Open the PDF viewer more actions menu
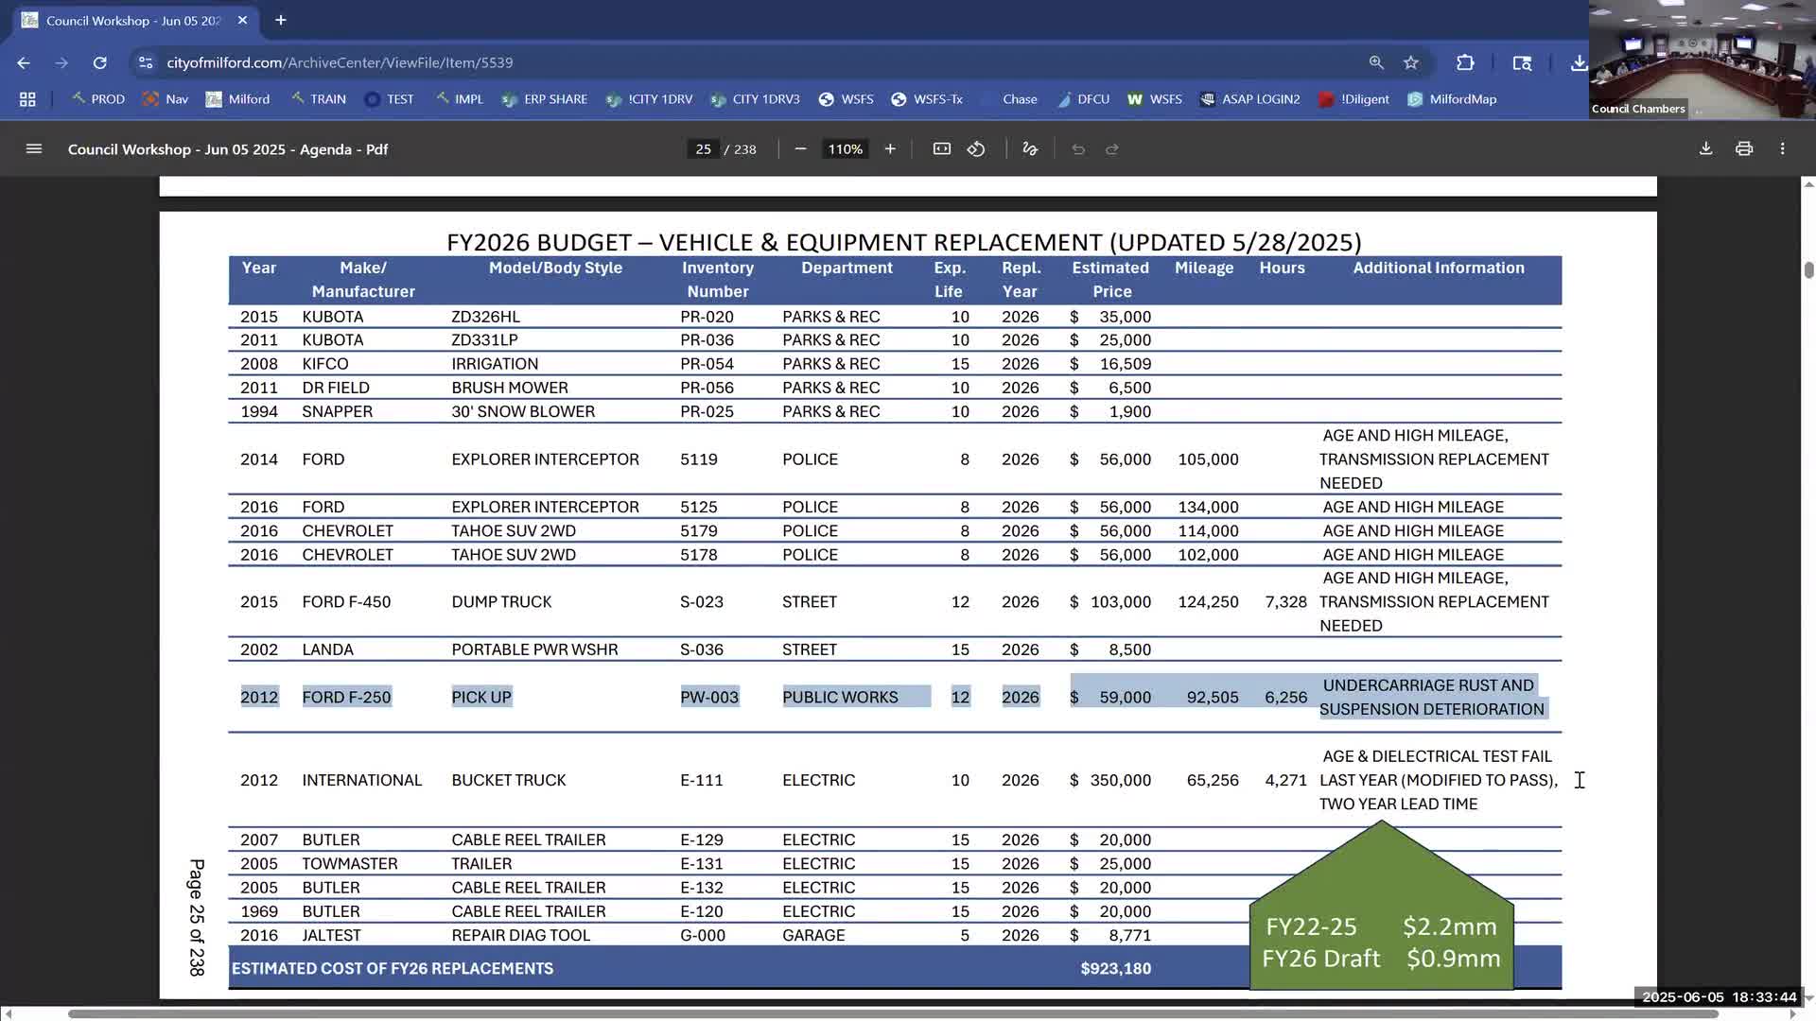This screenshot has width=1816, height=1021. pos(1783,149)
